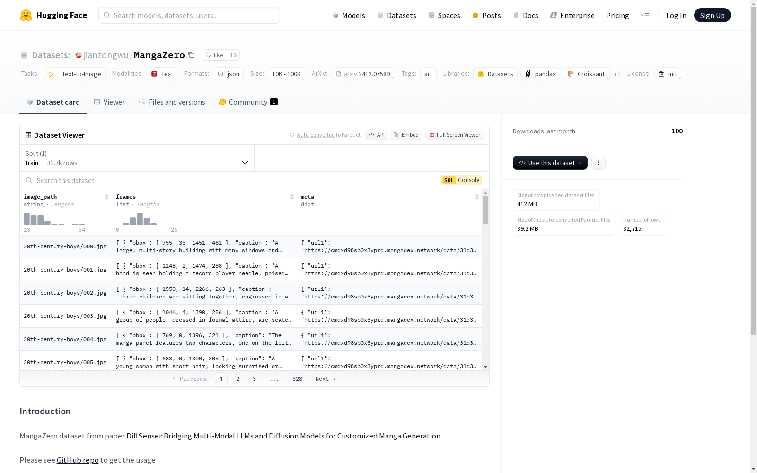Screen dimensions: 757x473
Task: Open Docs in the top navigation
Action: (526, 15)
